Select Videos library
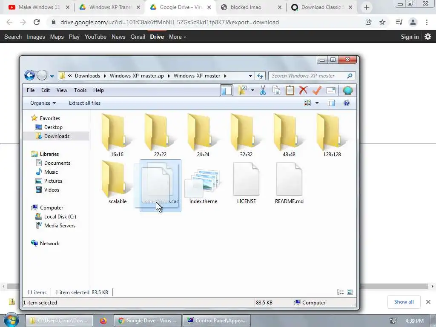 (x=52, y=189)
